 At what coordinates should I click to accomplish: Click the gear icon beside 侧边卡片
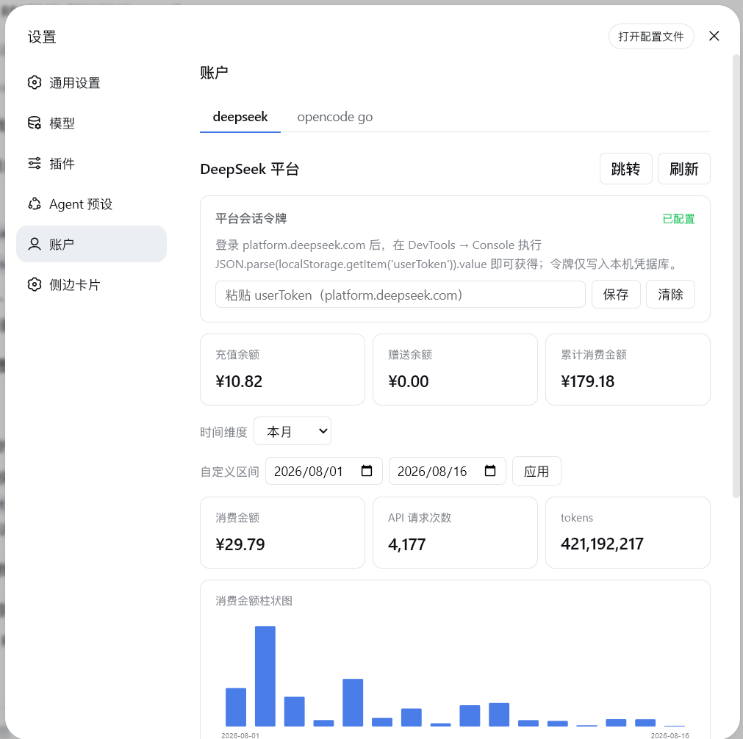pos(34,284)
